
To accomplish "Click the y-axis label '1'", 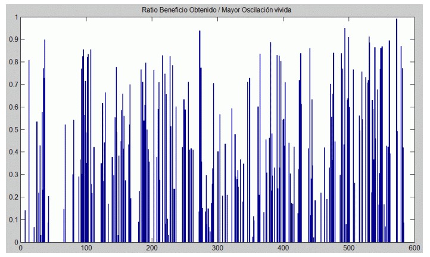I will click(16, 17).
